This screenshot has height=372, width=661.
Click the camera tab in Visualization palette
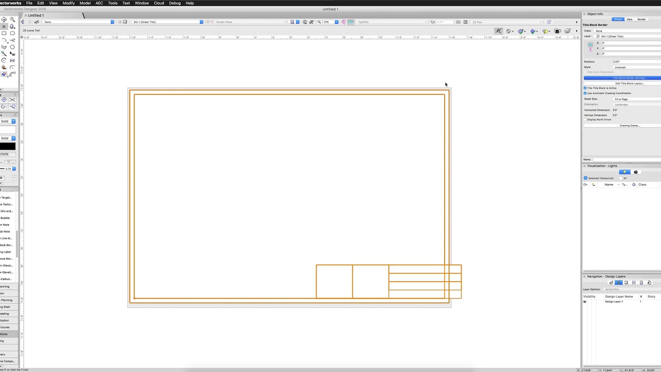click(636, 172)
